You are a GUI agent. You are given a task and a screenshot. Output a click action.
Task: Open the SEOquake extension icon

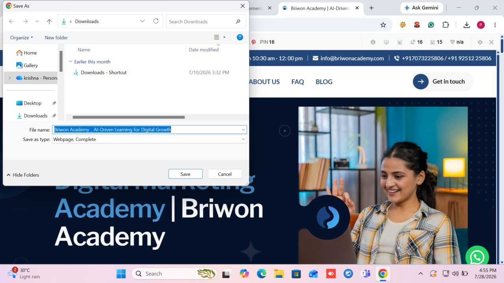pyautogui.click(x=403, y=25)
